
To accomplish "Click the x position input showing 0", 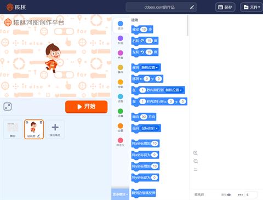I will (251, 195).
